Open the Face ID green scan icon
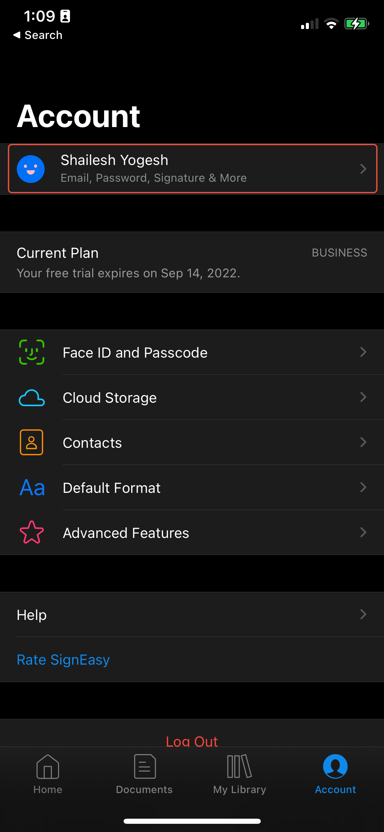Viewport: 384px width, 832px height. point(32,352)
